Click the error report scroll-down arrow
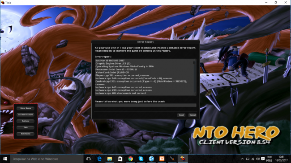291x163 pixels. coord(194,94)
